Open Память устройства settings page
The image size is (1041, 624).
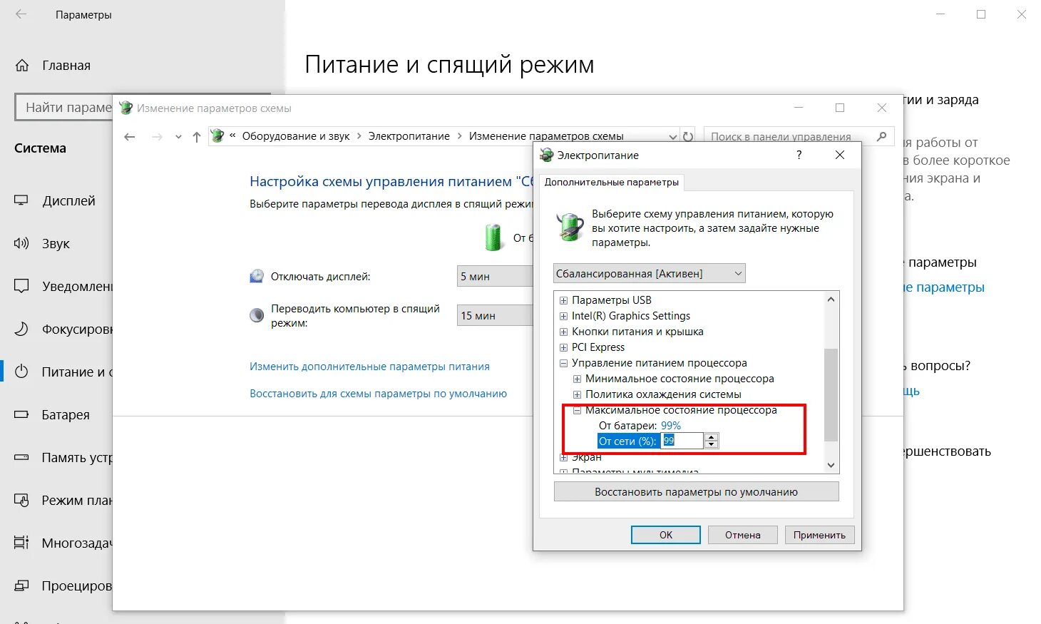[63, 458]
